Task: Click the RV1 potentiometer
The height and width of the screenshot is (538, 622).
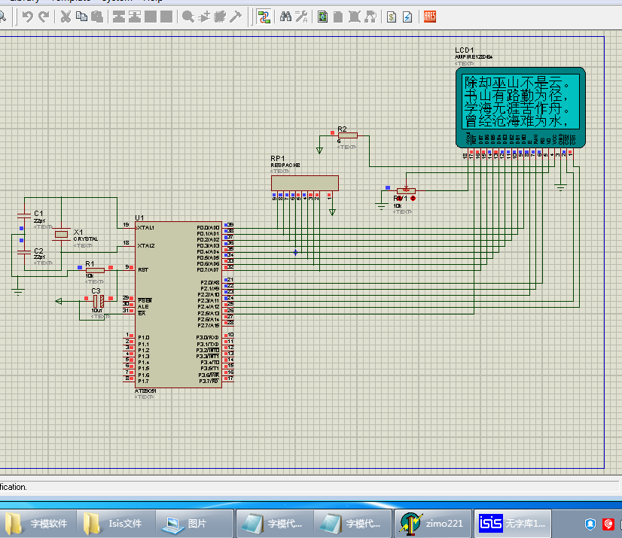Action: click(x=406, y=191)
